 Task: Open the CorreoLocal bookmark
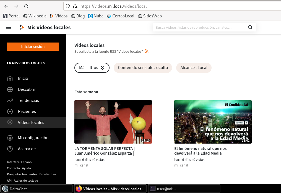click(x=121, y=16)
